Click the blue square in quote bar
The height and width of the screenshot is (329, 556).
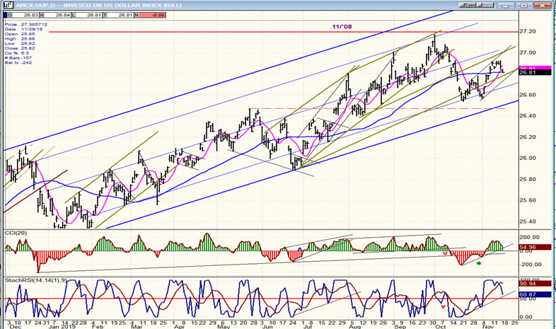[x=6, y=15]
